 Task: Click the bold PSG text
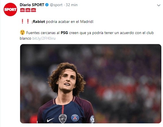click(x=64, y=33)
